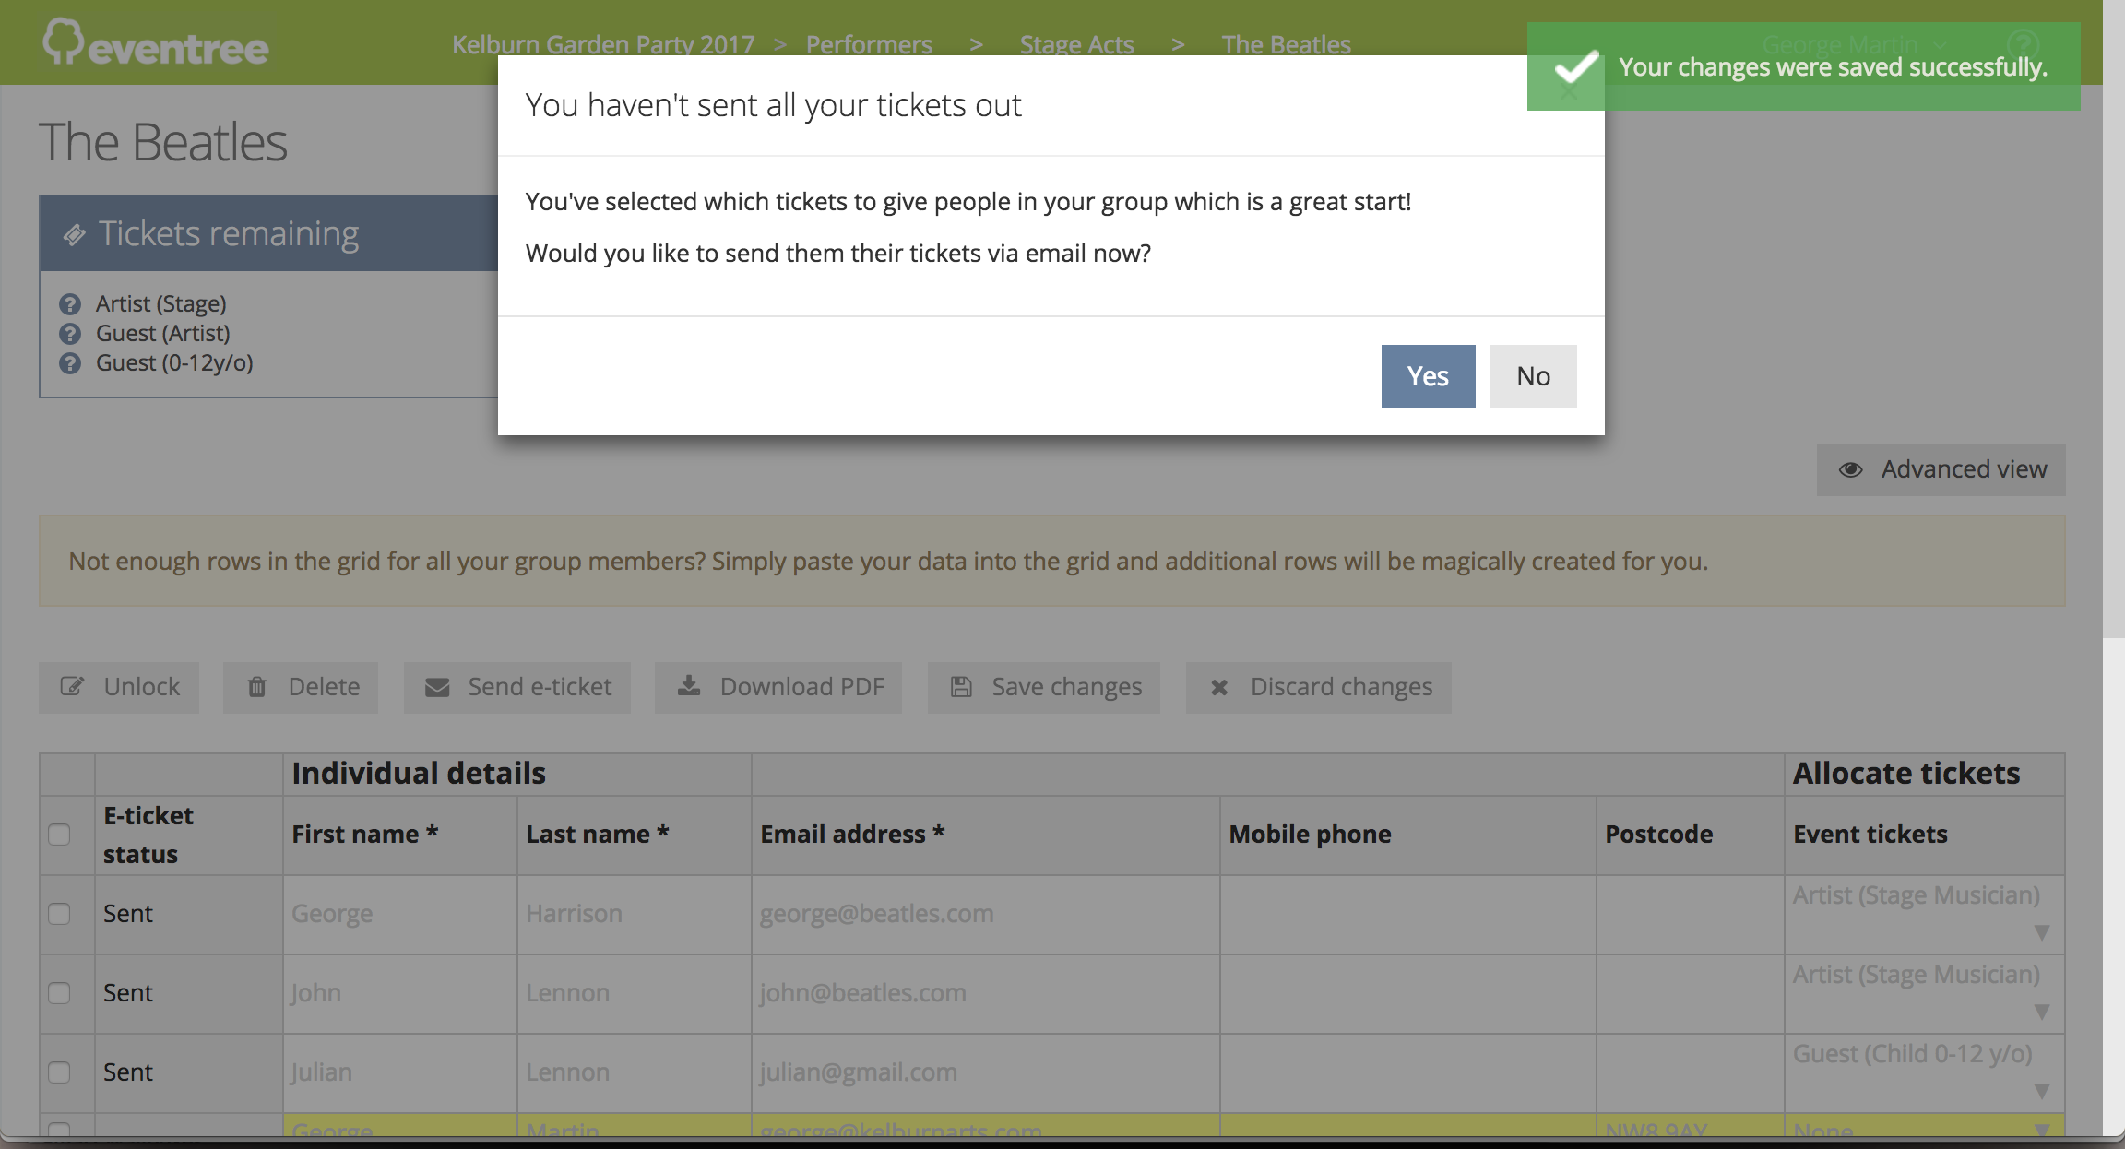Click the Unlock pencil icon
Image resolution: width=2125 pixels, height=1149 pixels.
[72, 686]
